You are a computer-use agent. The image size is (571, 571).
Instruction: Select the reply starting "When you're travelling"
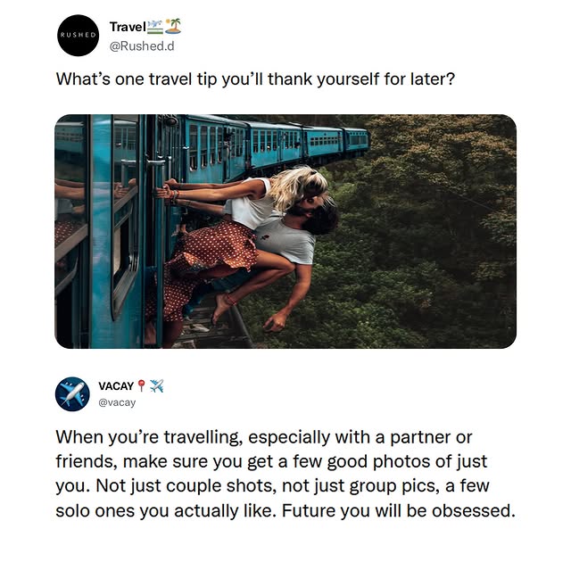tap(285, 474)
